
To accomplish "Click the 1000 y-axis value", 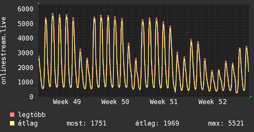I will coord(25,82).
